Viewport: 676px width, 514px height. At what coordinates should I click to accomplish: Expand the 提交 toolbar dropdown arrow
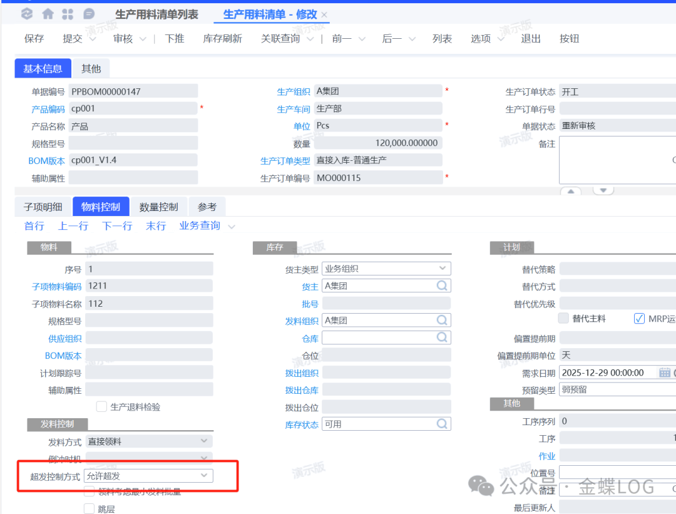(x=93, y=39)
